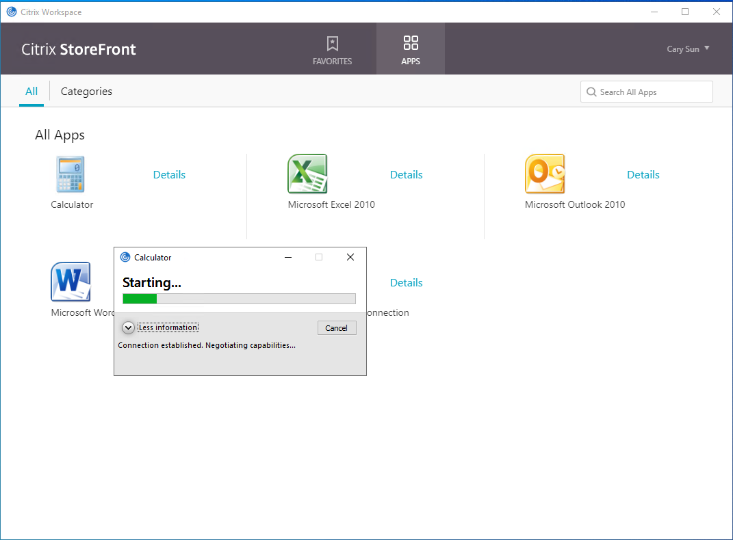Switch to the Categories tab
This screenshot has width=733, height=540.
(86, 92)
